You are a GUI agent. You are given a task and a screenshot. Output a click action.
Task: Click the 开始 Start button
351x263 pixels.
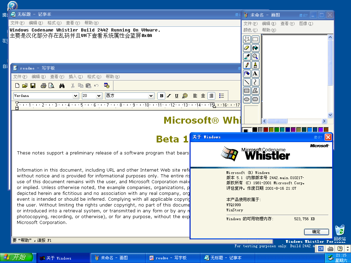pos(16,258)
